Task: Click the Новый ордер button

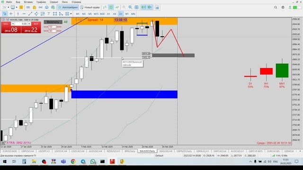Action: pyautogui.click(x=90, y=8)
